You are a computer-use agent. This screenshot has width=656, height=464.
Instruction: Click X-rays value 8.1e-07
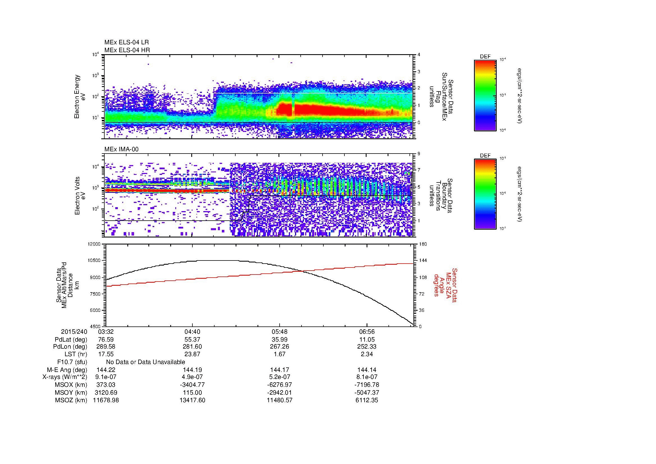click(367, 377)
